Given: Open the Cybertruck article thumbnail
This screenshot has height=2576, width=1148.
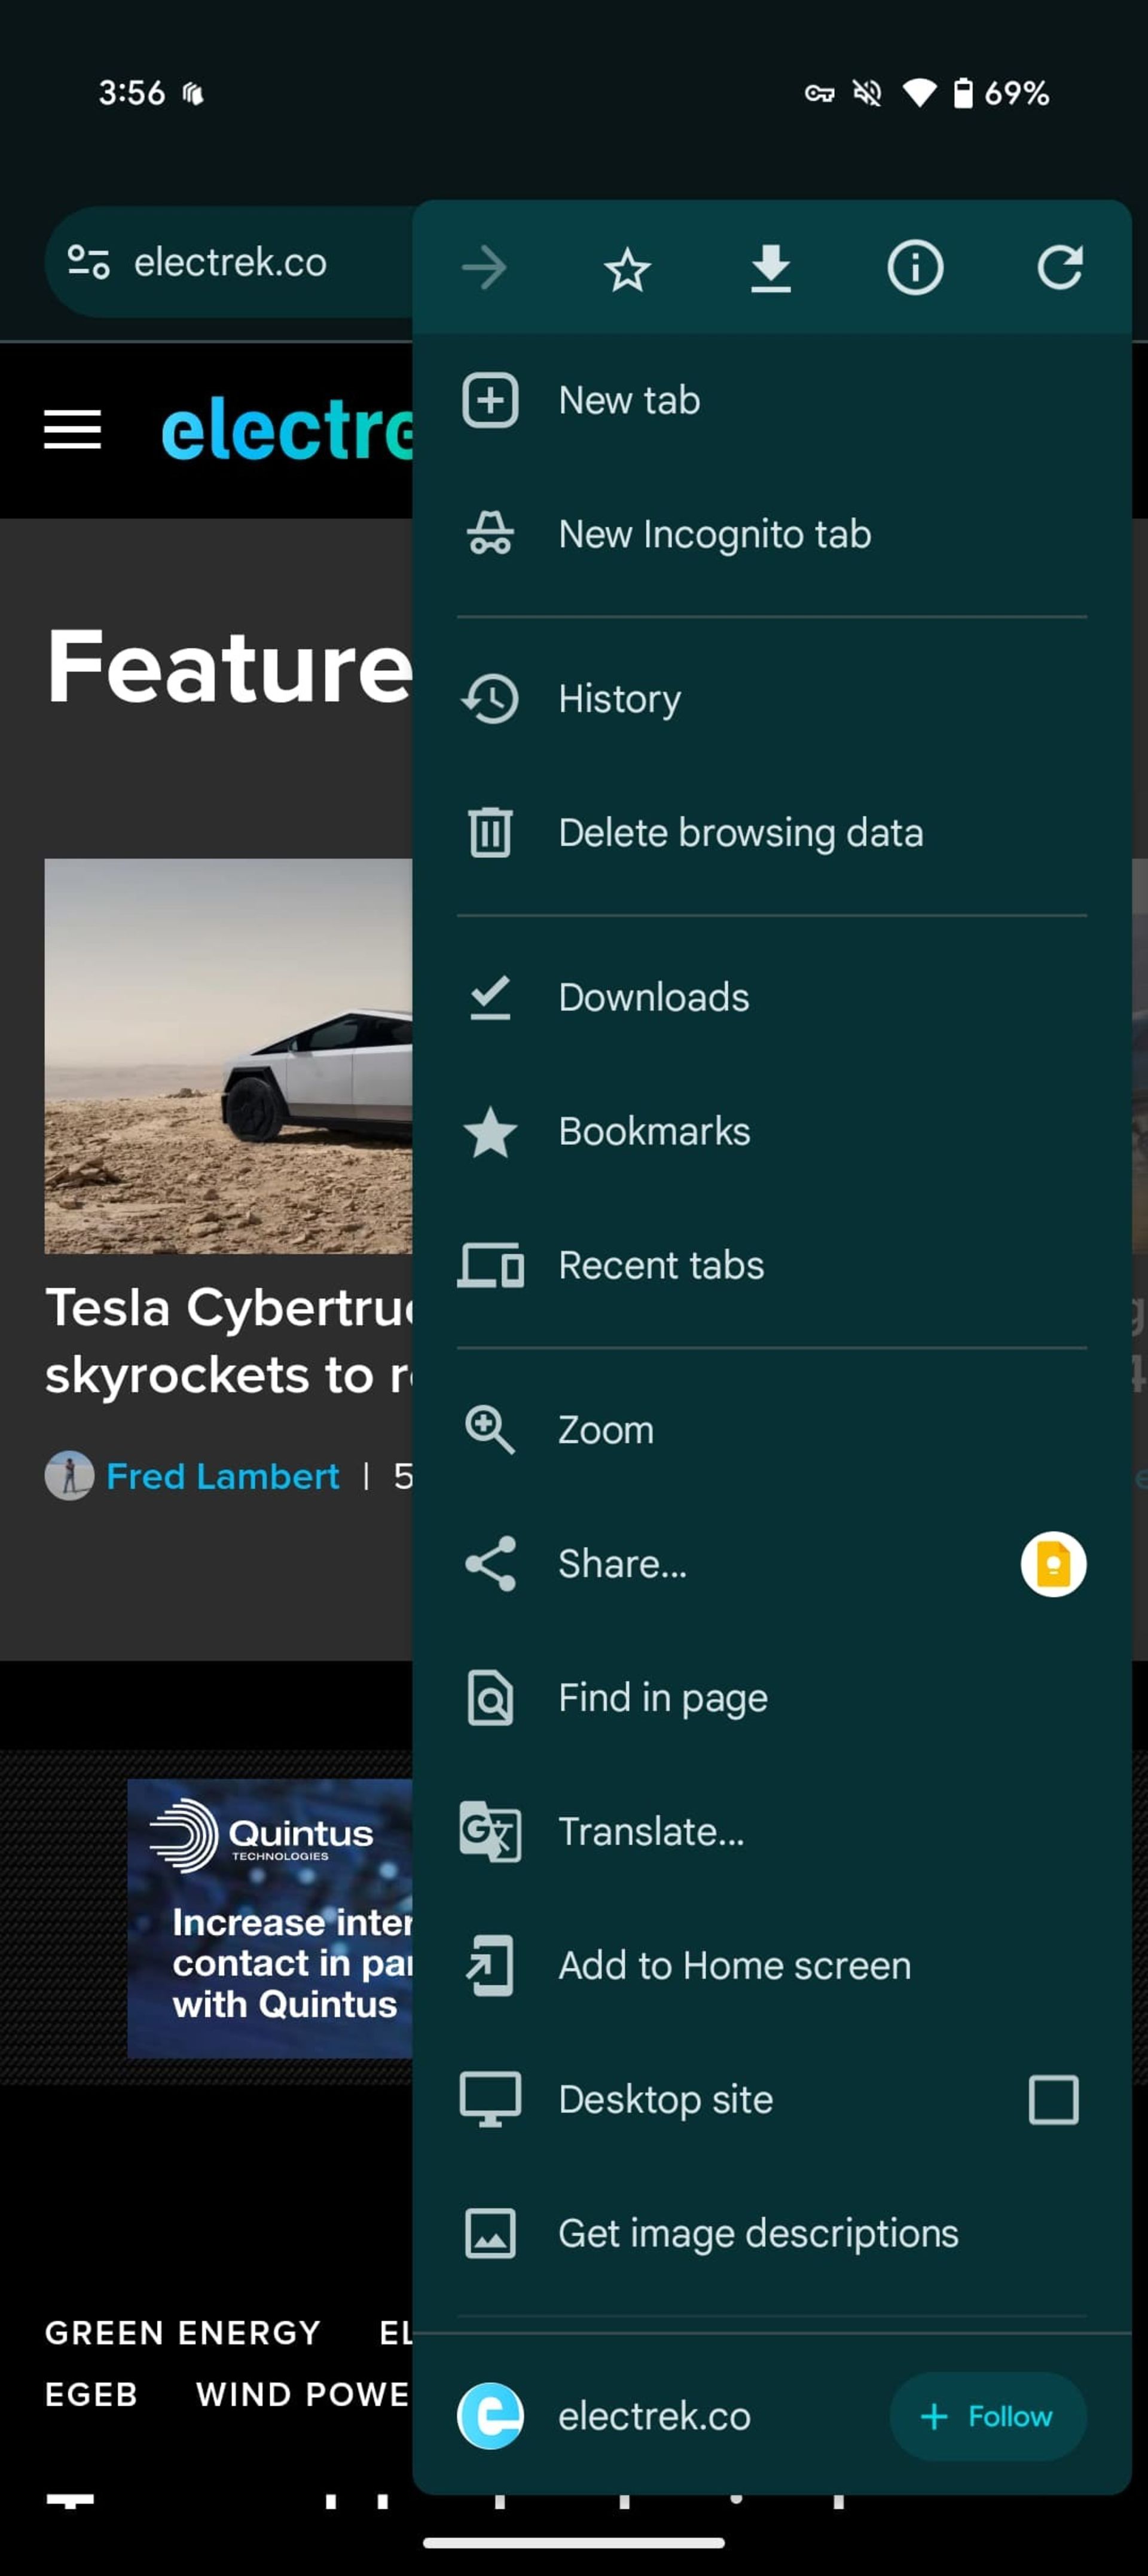Looking at the screenshot, I should click(x=228, y=1055).
